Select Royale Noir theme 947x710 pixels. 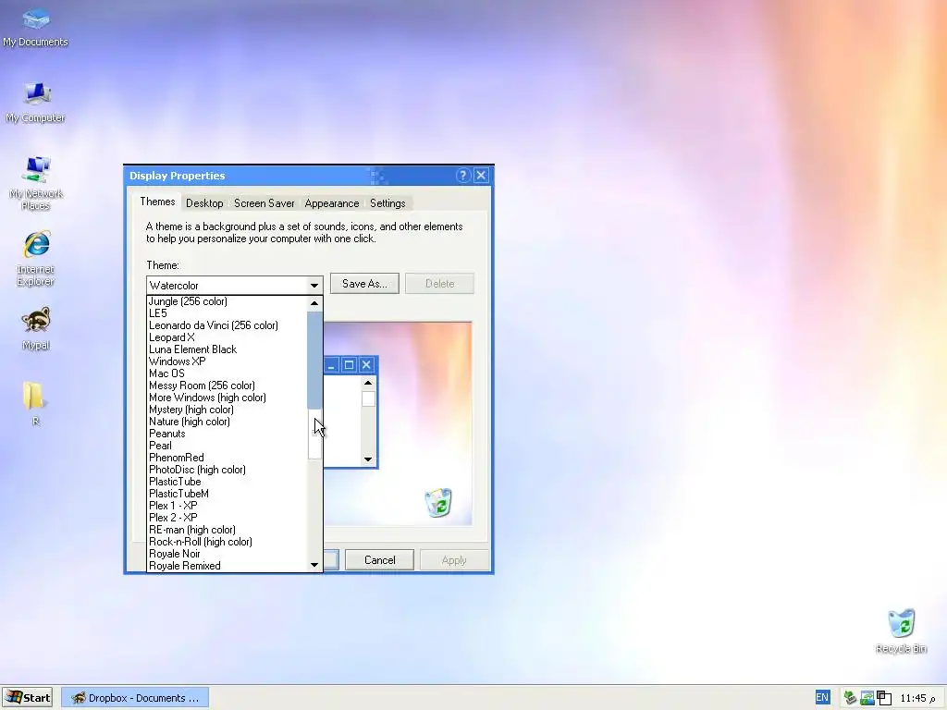(x=228, y=554)
